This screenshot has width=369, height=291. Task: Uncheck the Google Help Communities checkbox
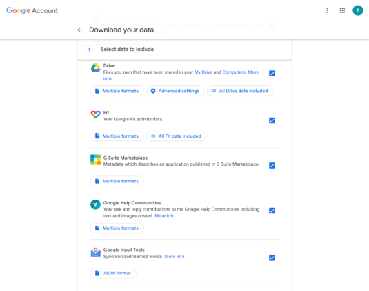272,211
